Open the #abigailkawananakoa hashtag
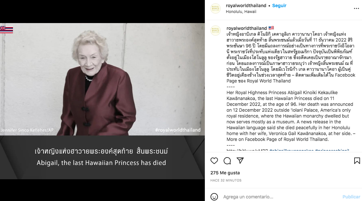 click(x=291, y=150)
